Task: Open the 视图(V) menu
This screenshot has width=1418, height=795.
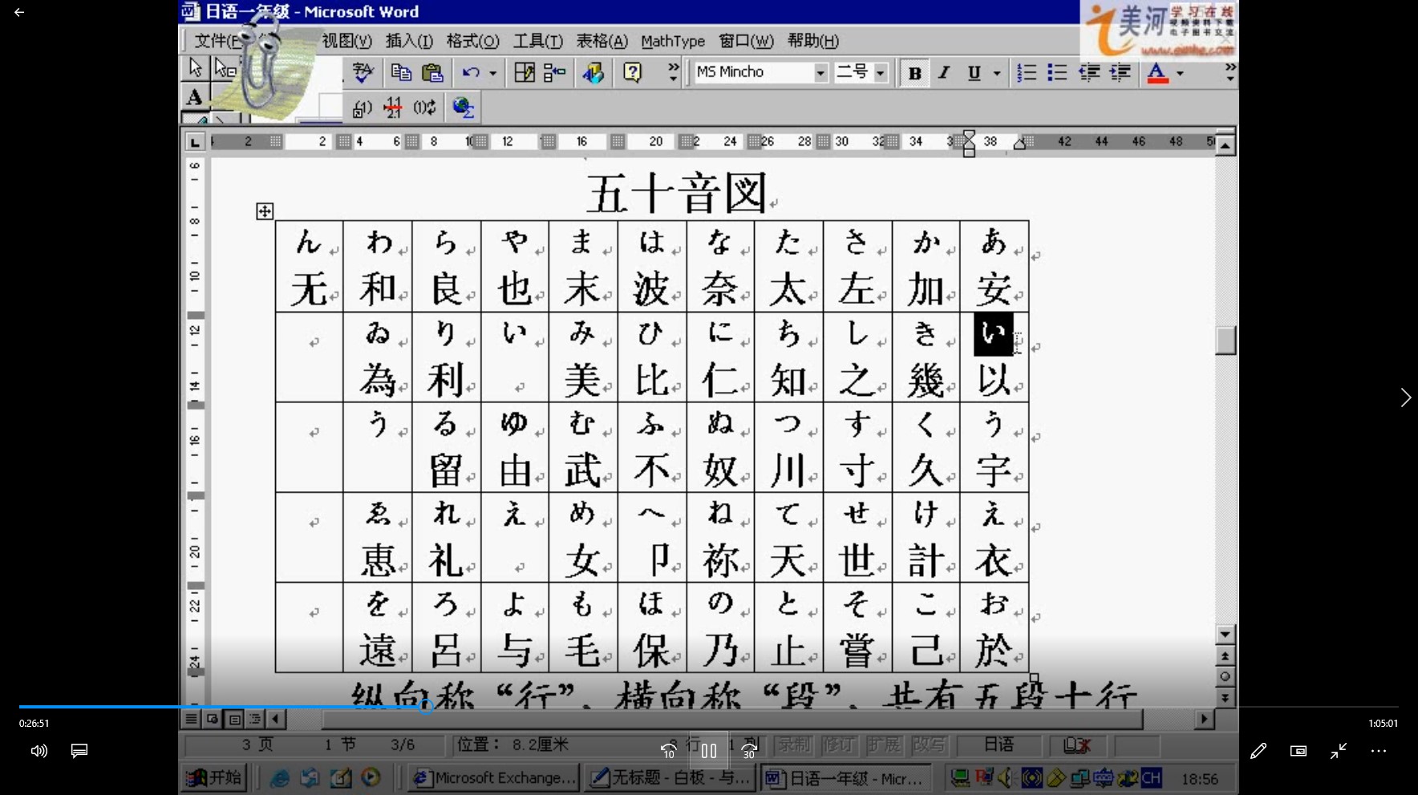Action: (x=347, y=41)
